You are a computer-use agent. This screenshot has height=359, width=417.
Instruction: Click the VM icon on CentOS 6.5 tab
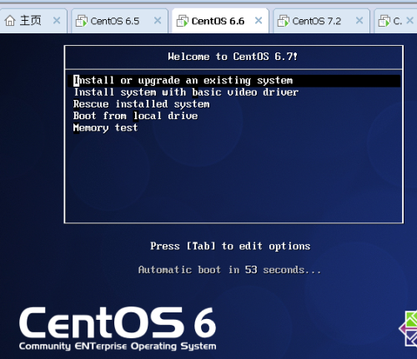(x=82, y=21)
